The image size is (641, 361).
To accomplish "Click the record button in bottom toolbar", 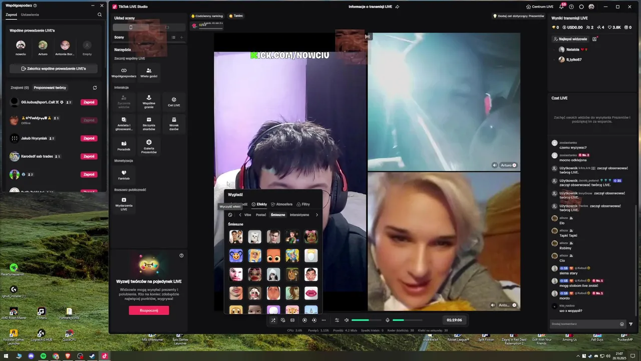I will (304, 320).
